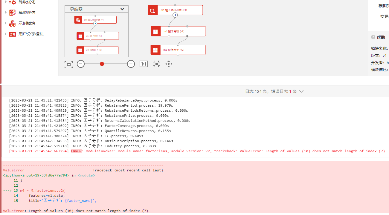Expand the log summary chevron
Viewport: 389px width, 215px height.
301,91
